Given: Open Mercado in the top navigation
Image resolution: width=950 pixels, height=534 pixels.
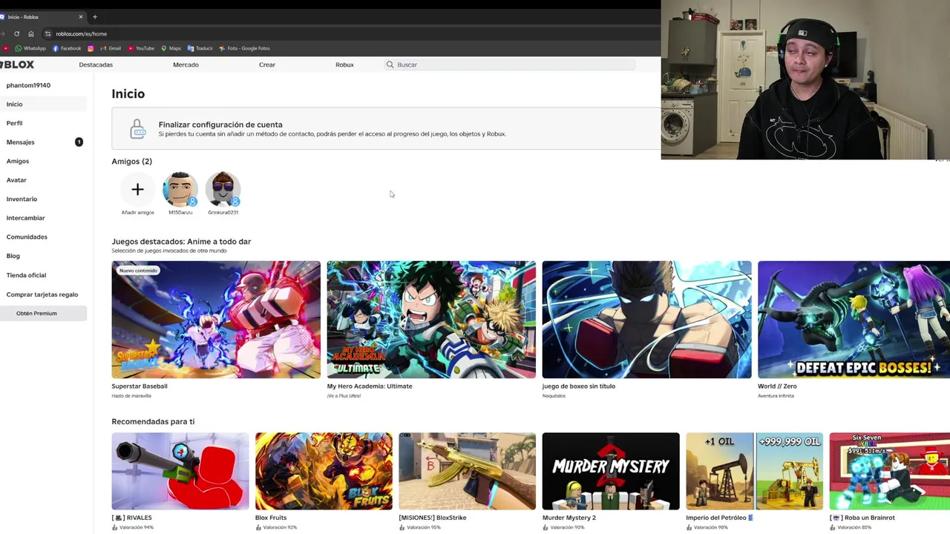Looking at the screenshot, I should pyautogui.click(x=186, y=65).
